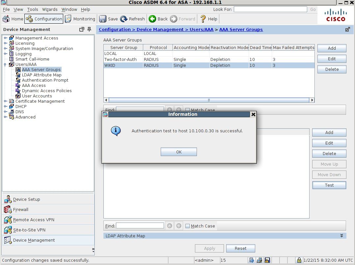Screen dimensions: 355x265
Task: Follow the AAA Server Groups breadcrumb link
Action: point(241,29)
